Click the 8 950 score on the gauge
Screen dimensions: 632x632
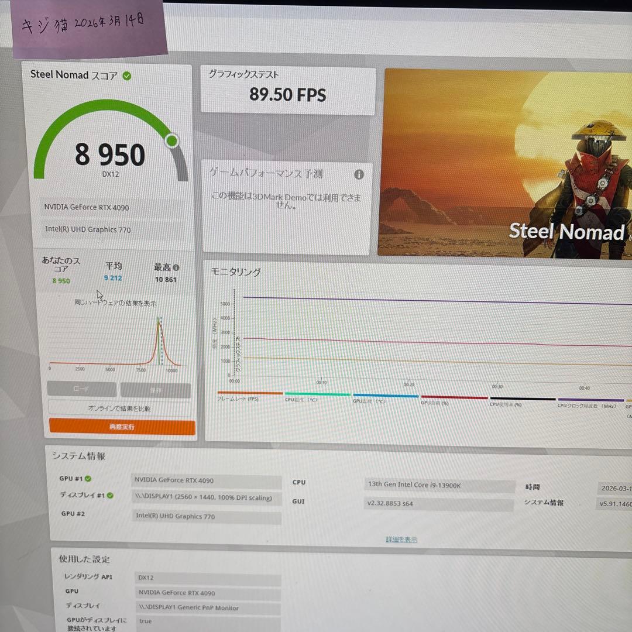click(x=110, y=154)
